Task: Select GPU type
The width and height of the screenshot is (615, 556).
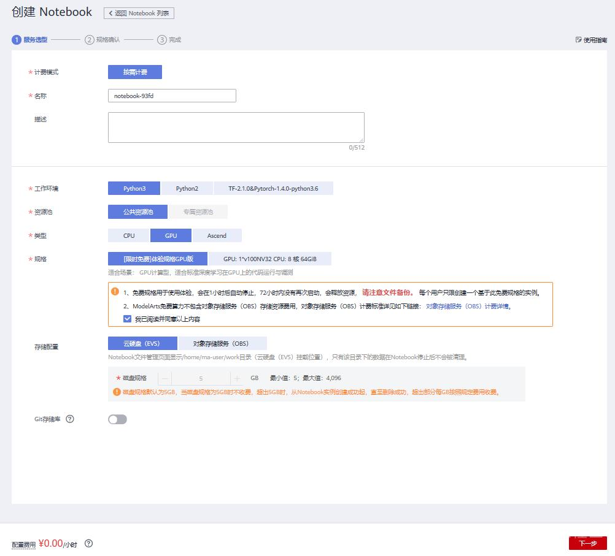Action: (x=171, y=235)
